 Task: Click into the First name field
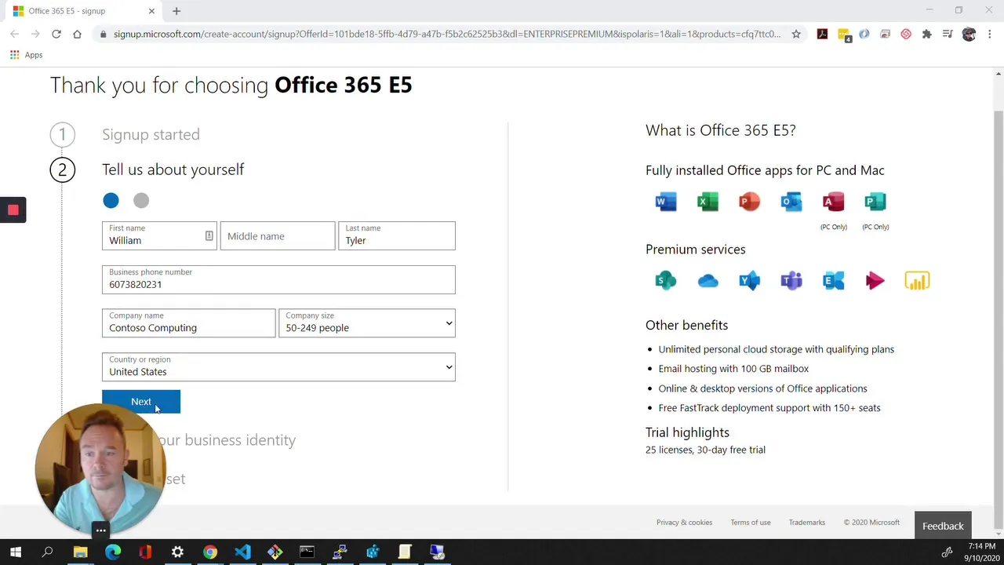click(159, 236)
